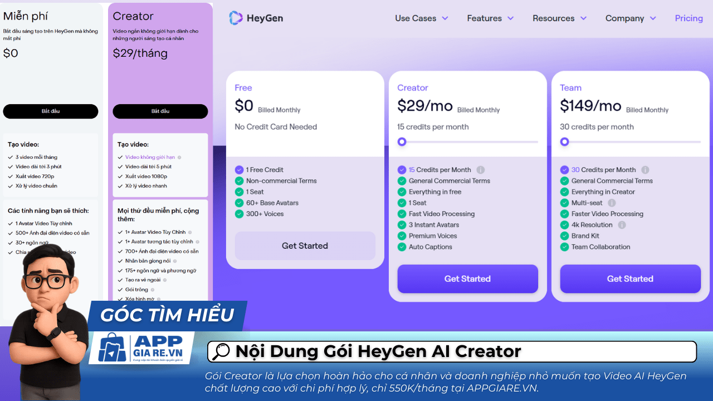Click the cartoon thinking man illustration
Image resolution: width=713 pixels, height=401 pixels.
47,323
